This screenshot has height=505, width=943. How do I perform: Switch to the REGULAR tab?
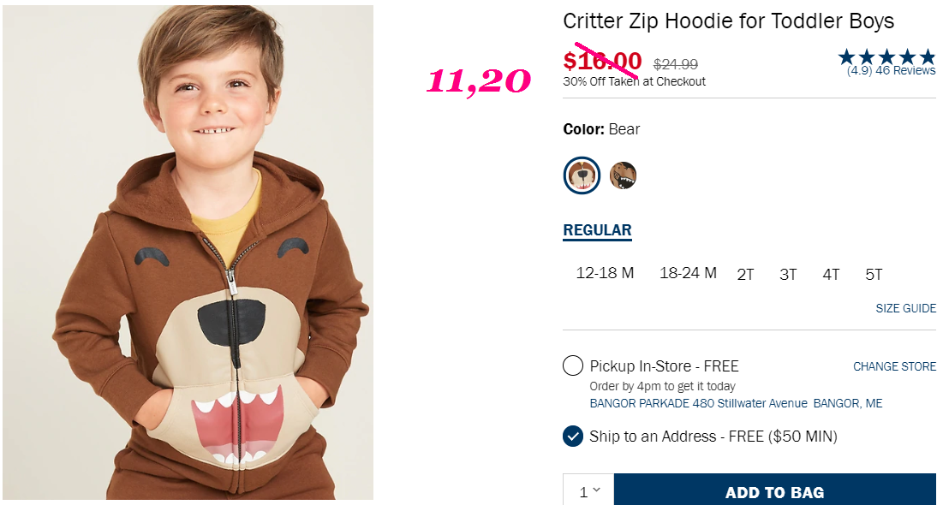click(597, 230)
